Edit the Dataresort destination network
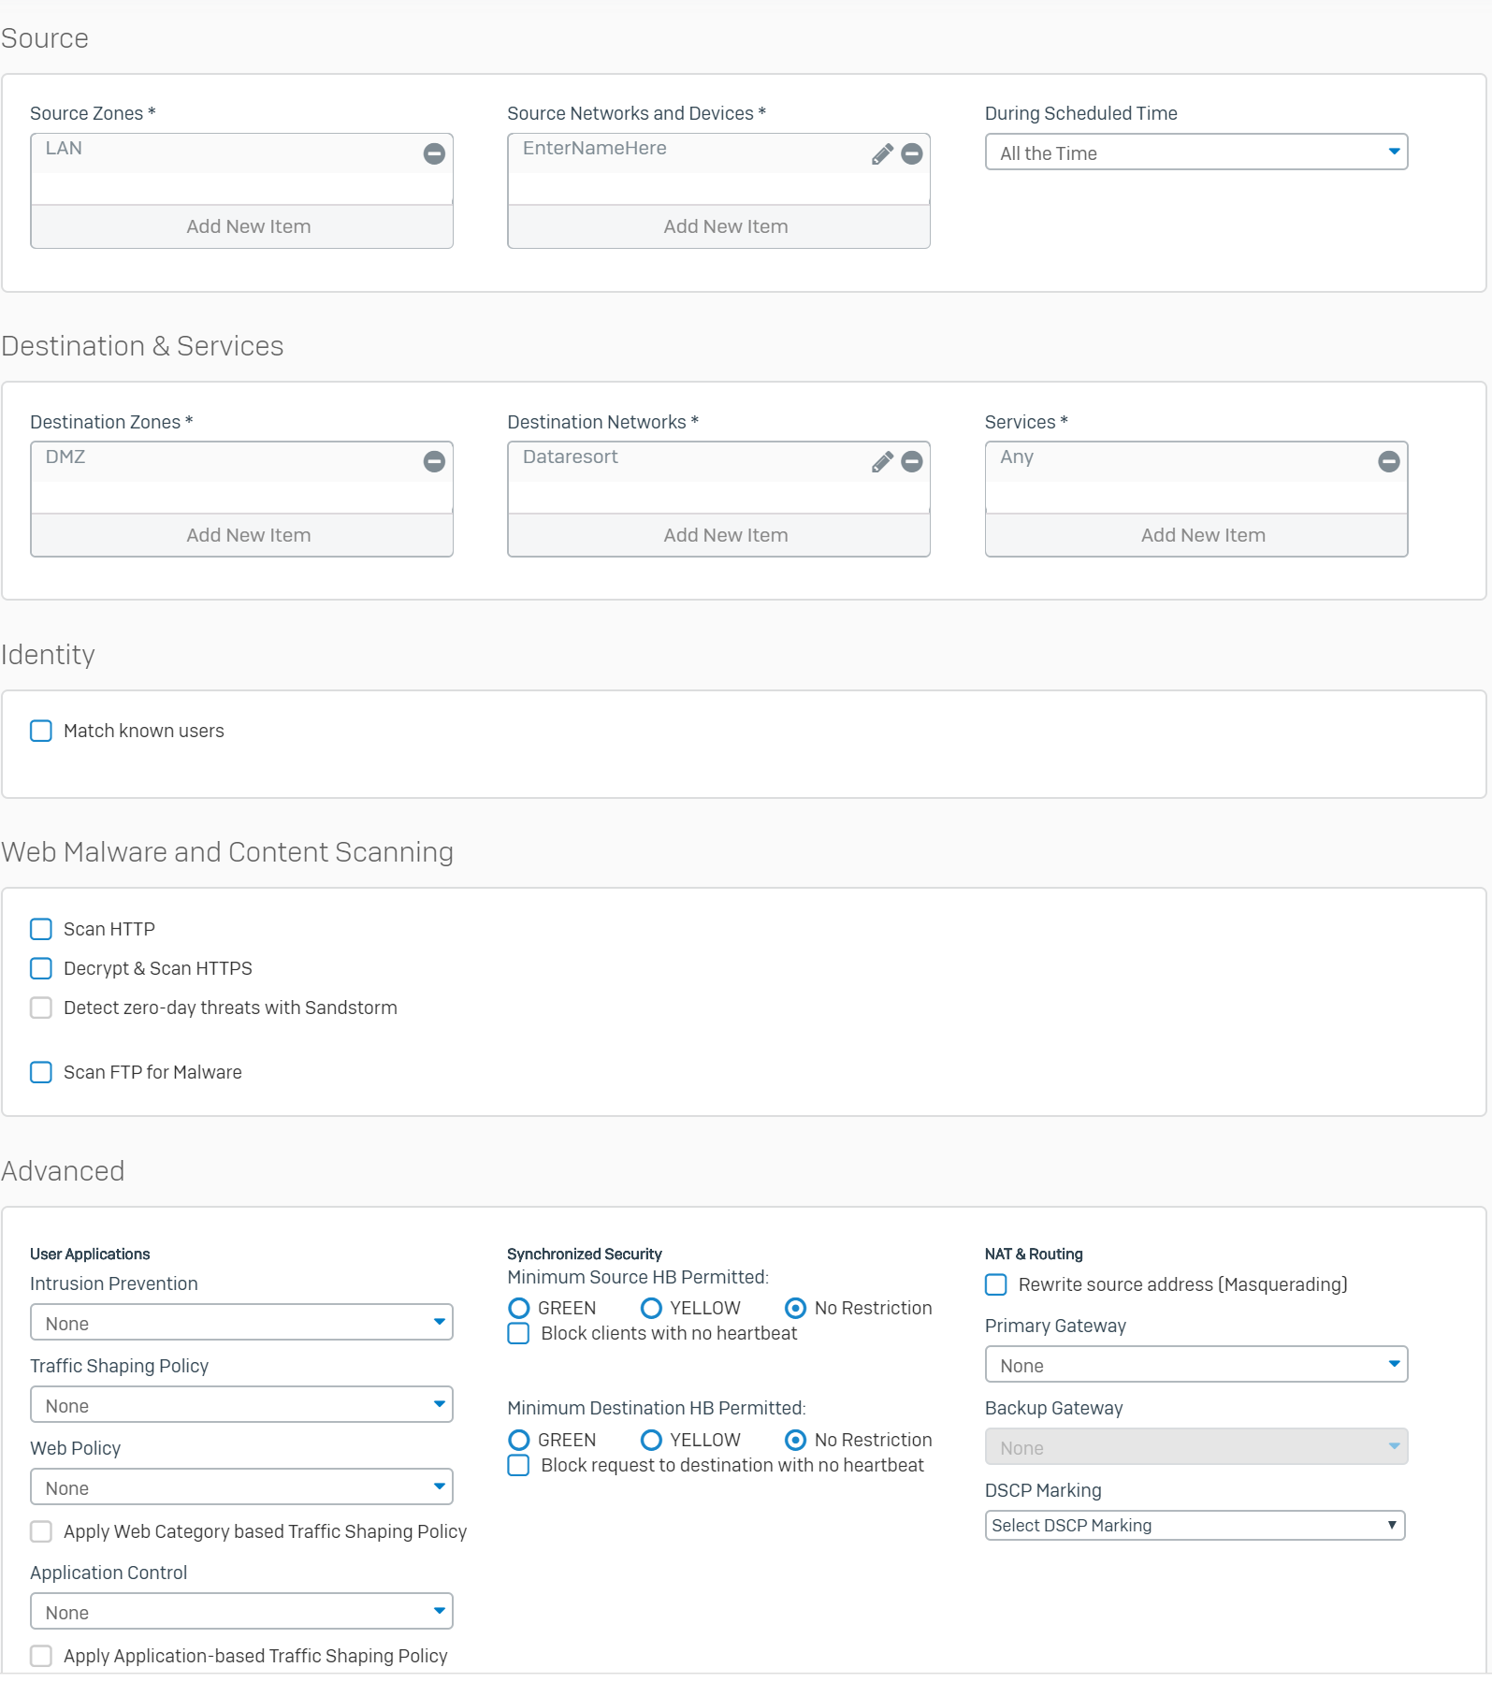 tap(882, 461)
